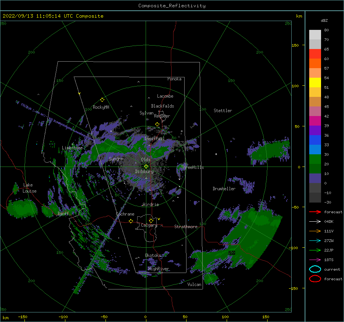
Task: Select the green 20-30 dBZ swatch
Action: (315, 159)
